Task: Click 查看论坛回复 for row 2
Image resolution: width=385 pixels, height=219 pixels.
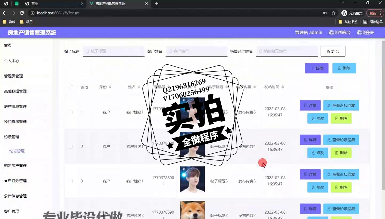Action: (x=341, y=140)
